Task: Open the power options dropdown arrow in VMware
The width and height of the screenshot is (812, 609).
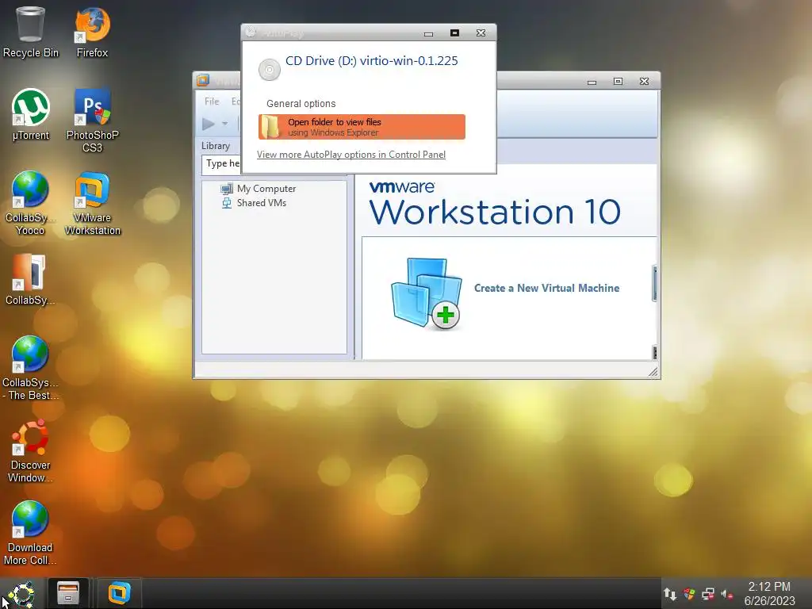Action: 224,124
